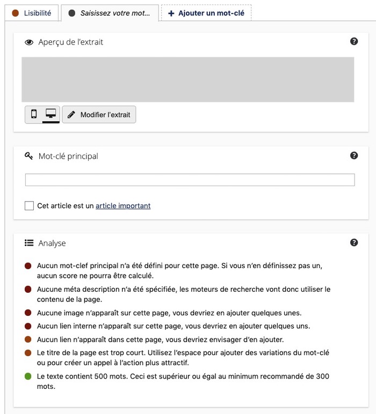Image resolution: width=376 pixels, height=414 pixels.
Task: Click the list icon next to Analyse
Action: coord(29,243)
